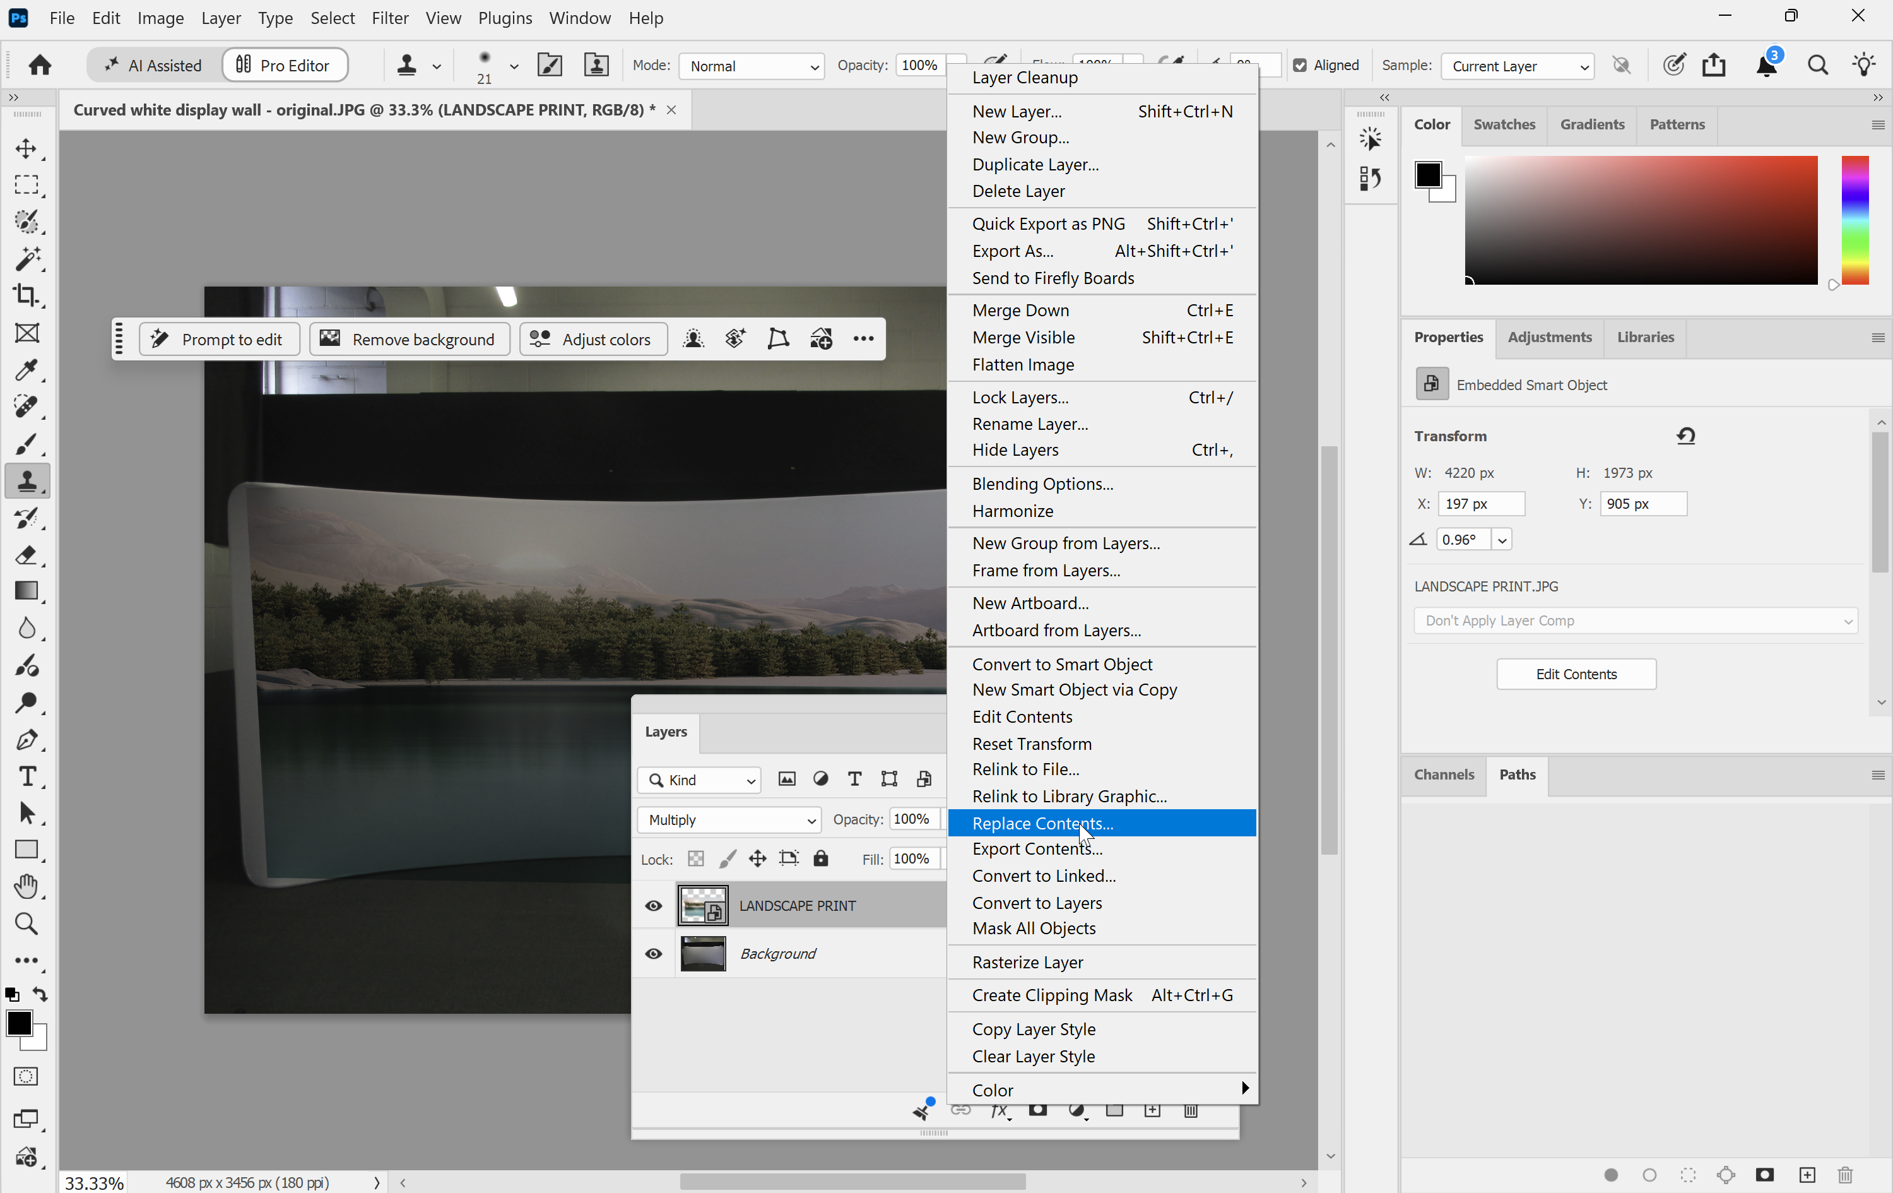
Task: Select the Crop tool
Action: pos(26,295)
